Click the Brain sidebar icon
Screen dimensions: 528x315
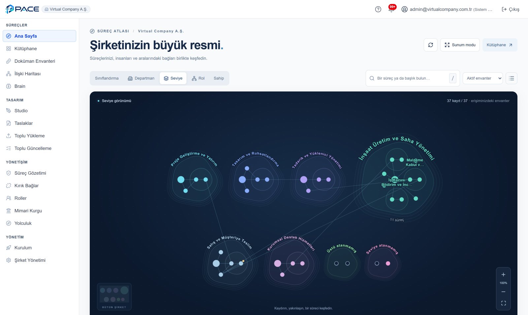9,86
